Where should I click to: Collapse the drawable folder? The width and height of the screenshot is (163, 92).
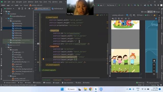[8, 50]
